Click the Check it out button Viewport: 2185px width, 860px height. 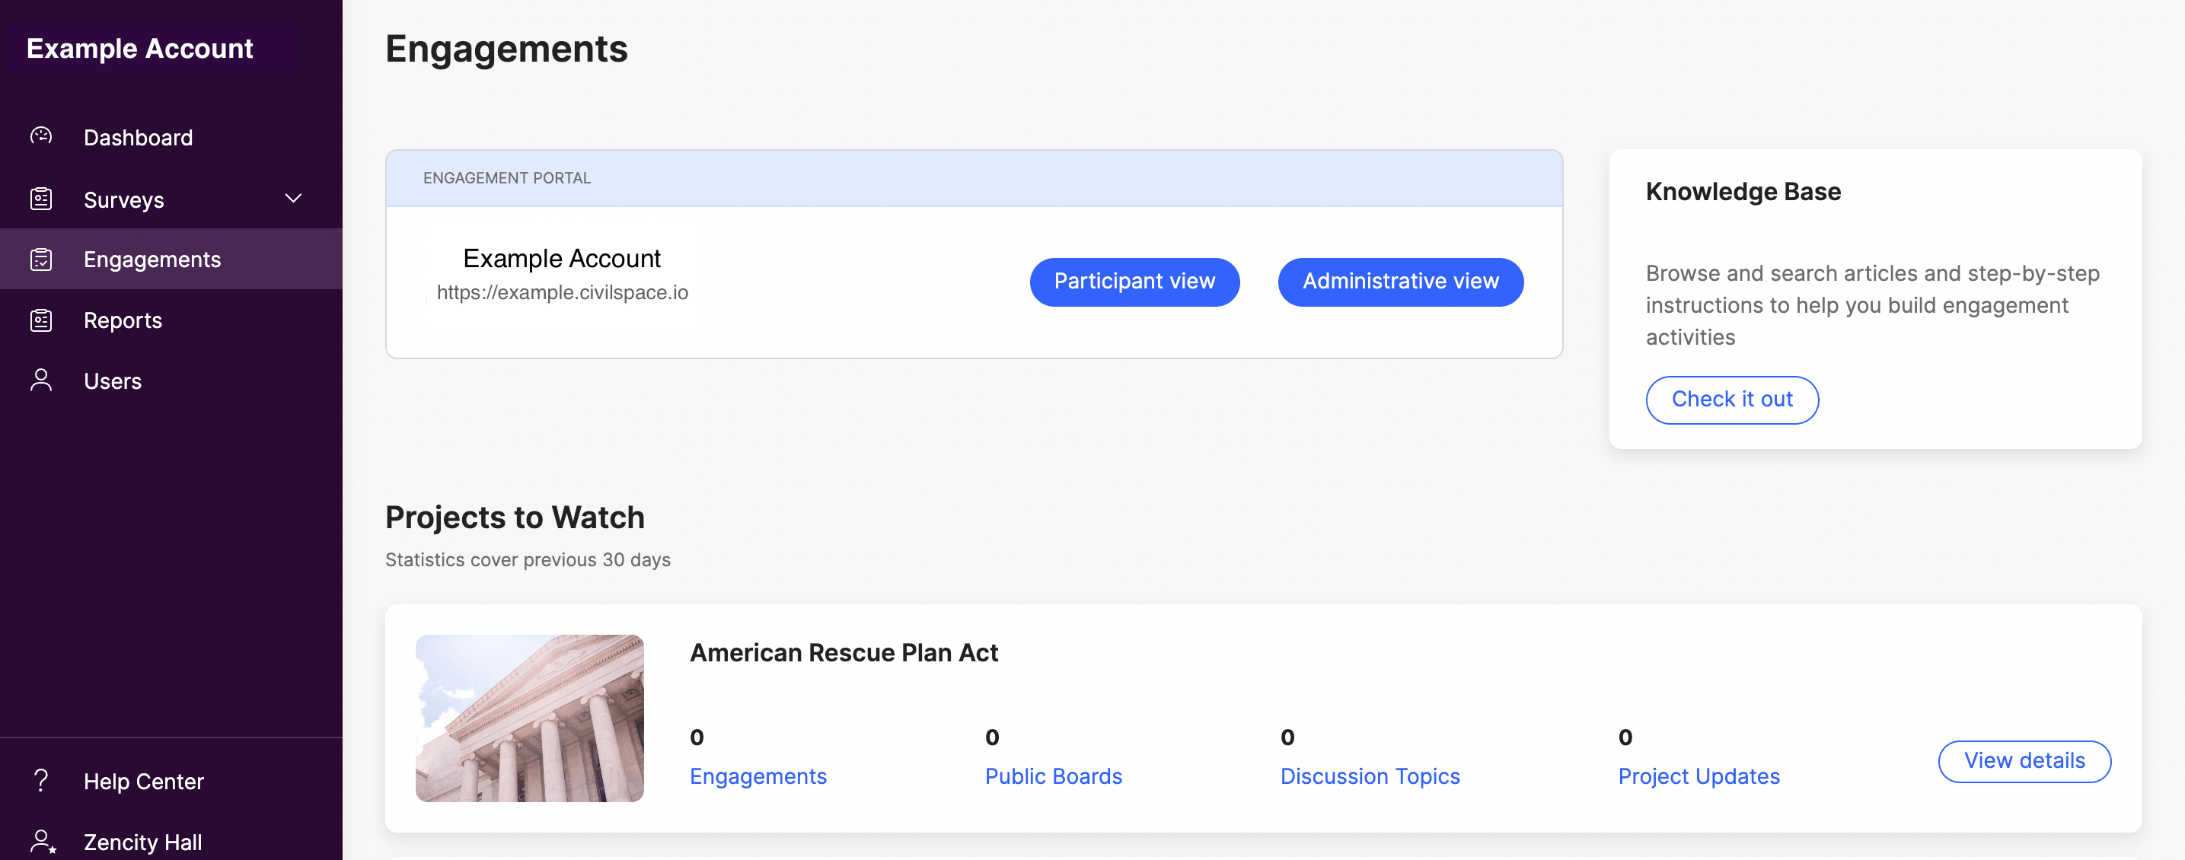[1732, 400]
